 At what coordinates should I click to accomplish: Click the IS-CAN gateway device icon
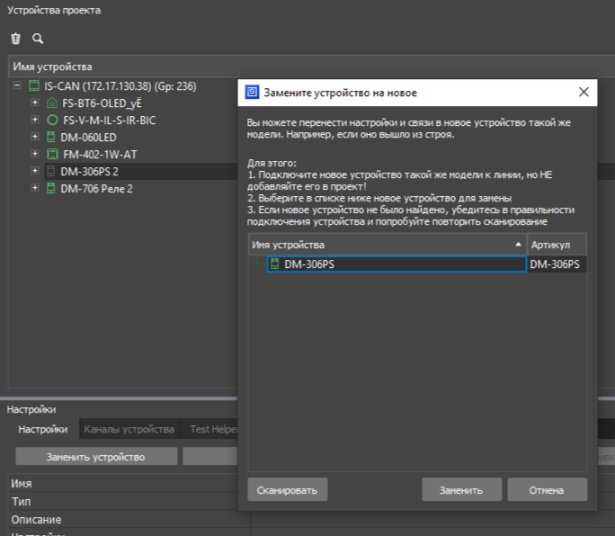pos(34,87)
